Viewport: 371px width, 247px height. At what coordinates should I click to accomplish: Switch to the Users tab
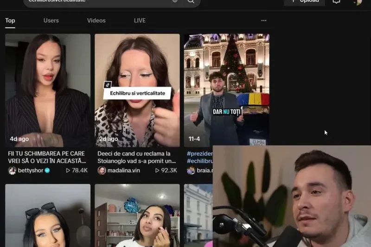[51, 20]
